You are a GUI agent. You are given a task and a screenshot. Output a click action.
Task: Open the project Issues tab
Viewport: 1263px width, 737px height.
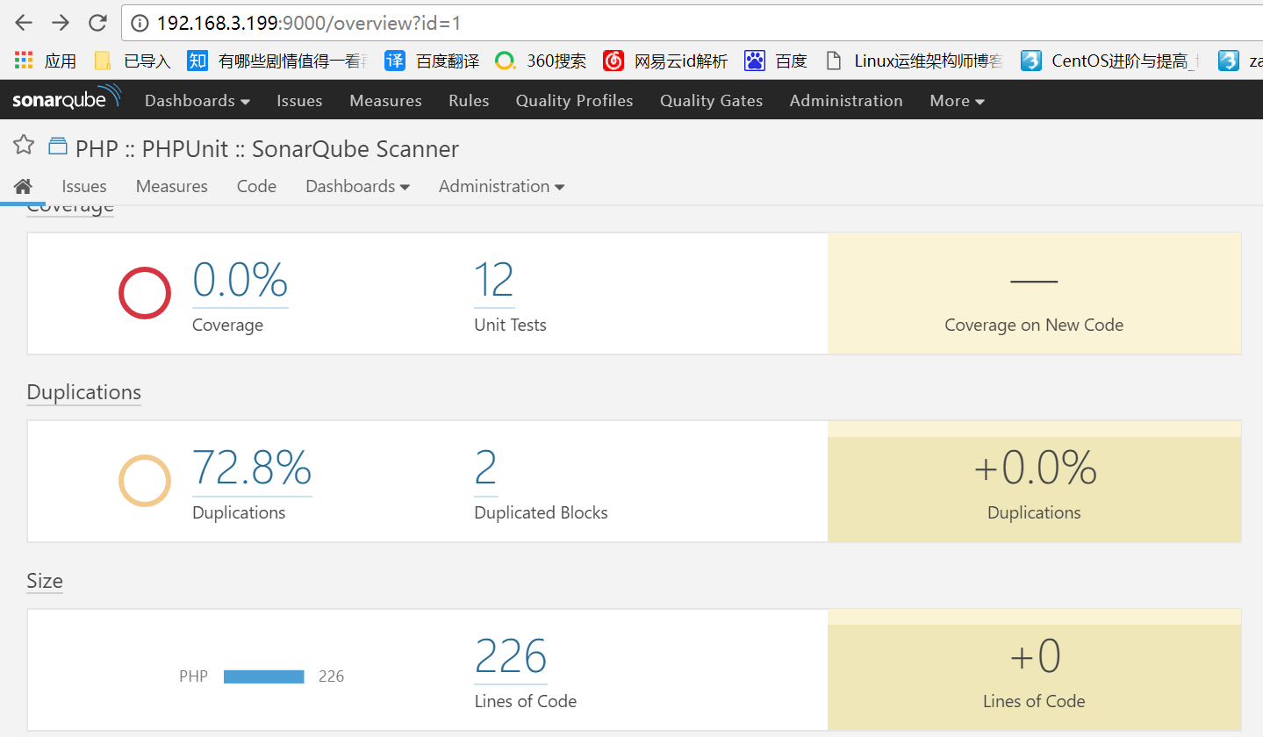click(x=83, y=186)
